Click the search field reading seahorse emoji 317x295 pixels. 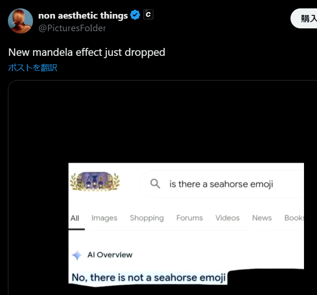221,184
